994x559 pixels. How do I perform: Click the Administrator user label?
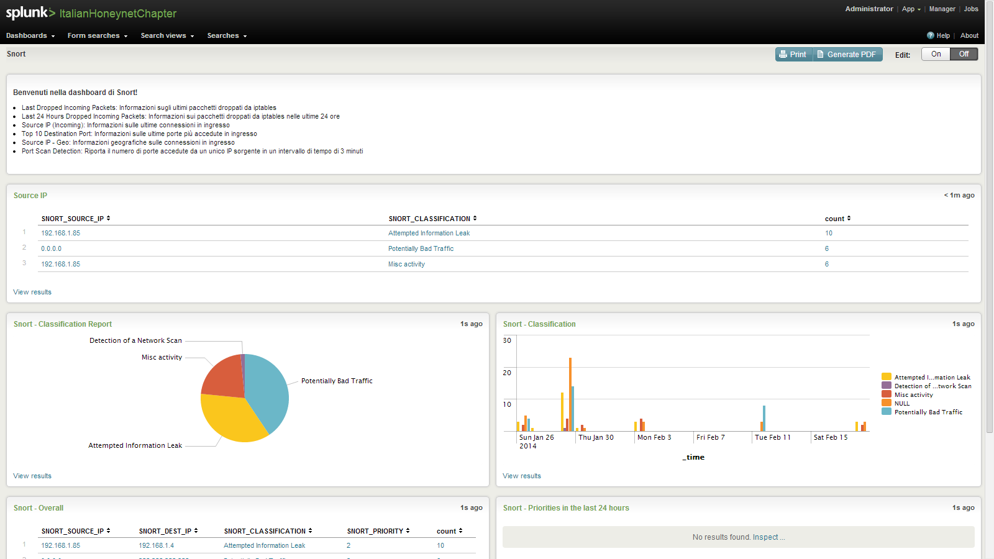coord(869,9)
